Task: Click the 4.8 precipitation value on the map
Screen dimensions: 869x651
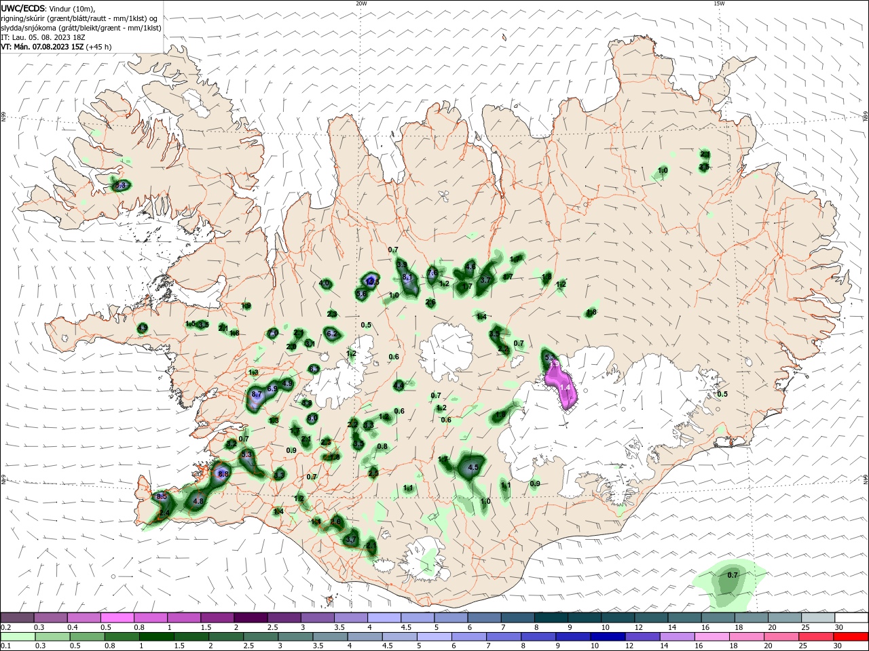Action: coord(198,501)
